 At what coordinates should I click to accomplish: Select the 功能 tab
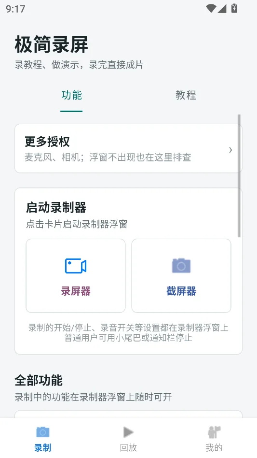[x=71, y=95]
